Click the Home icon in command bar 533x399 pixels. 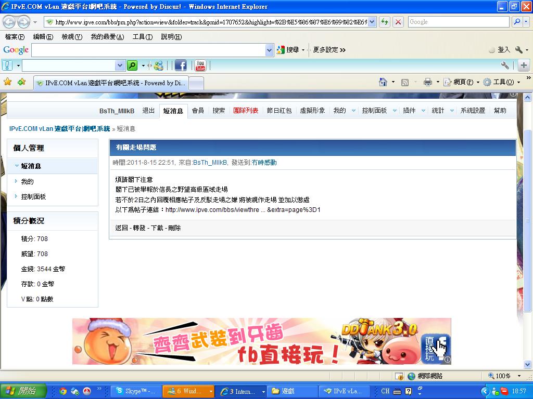(x=383, y=82)
